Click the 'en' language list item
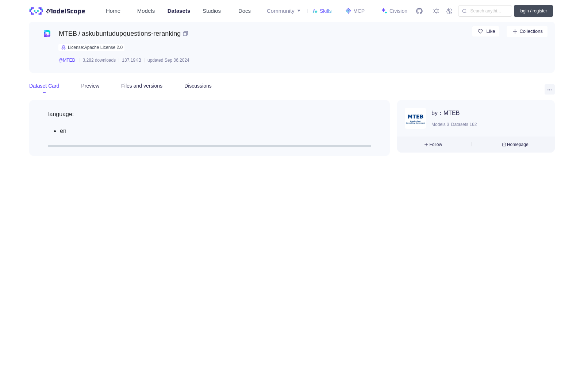Screen dimensions: 584x365 point(63,131)
